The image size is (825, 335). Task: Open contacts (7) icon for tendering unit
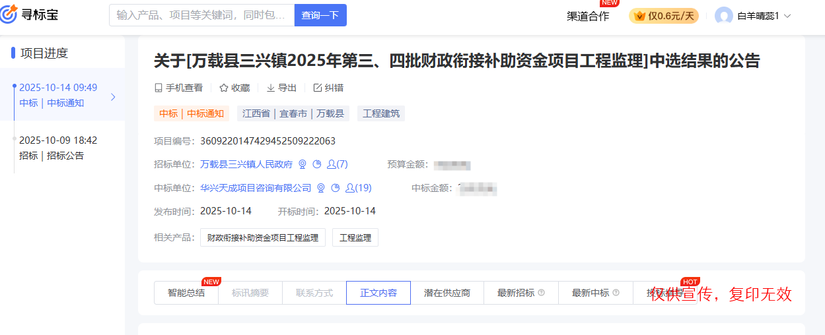click(332, 164)
